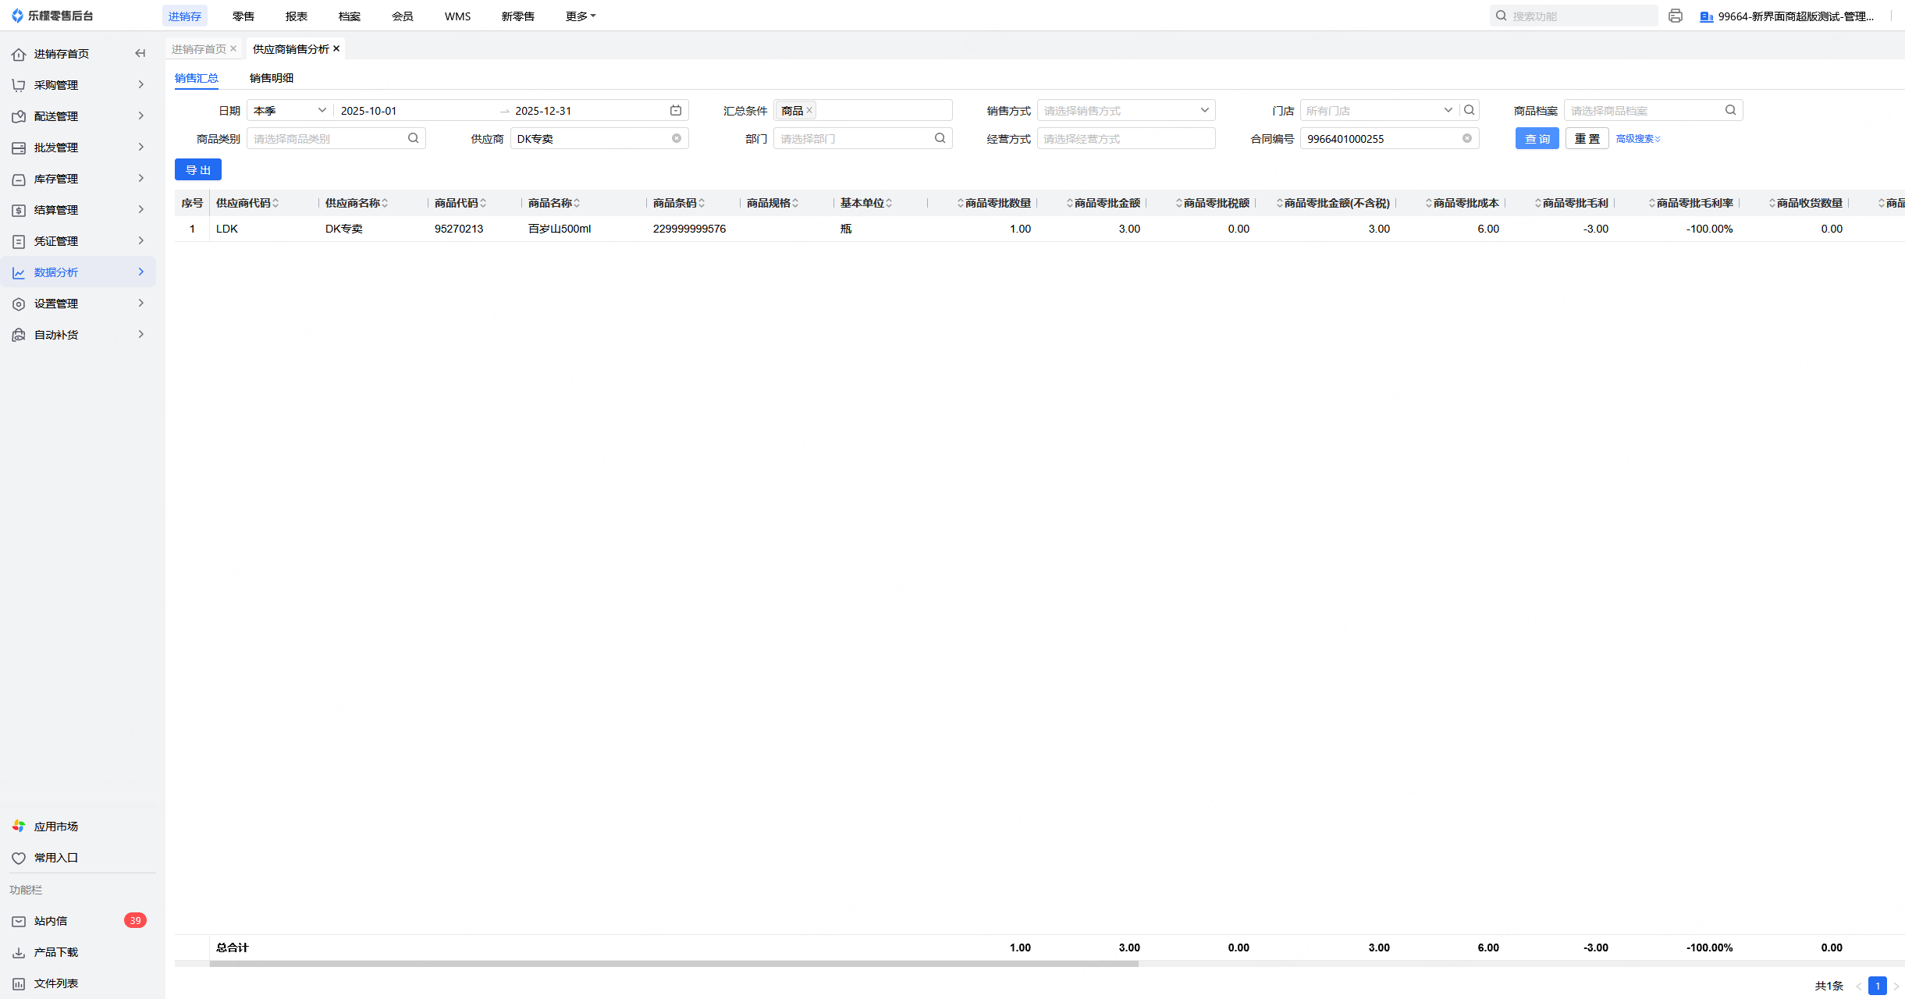Click the printer icon in top bar
1905x999 pixels.
coord(1675,16)
